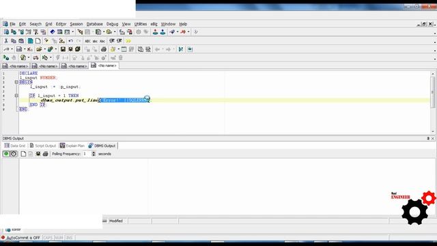Click the 'END IF;' line
This screenshot has height=246, width=437.
click(38, 105)
